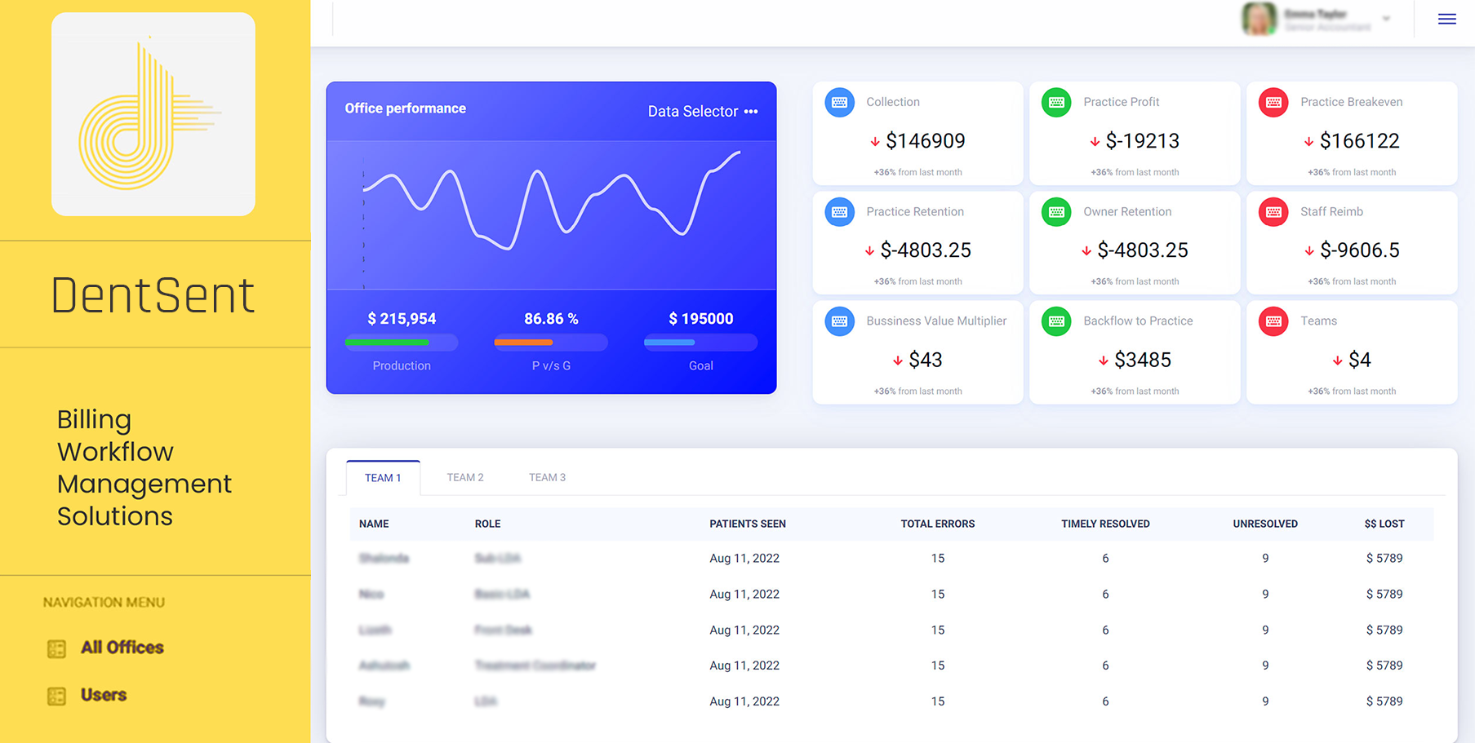
Task: Click the red Teams card icon
Action: (x=1273, y=321)
